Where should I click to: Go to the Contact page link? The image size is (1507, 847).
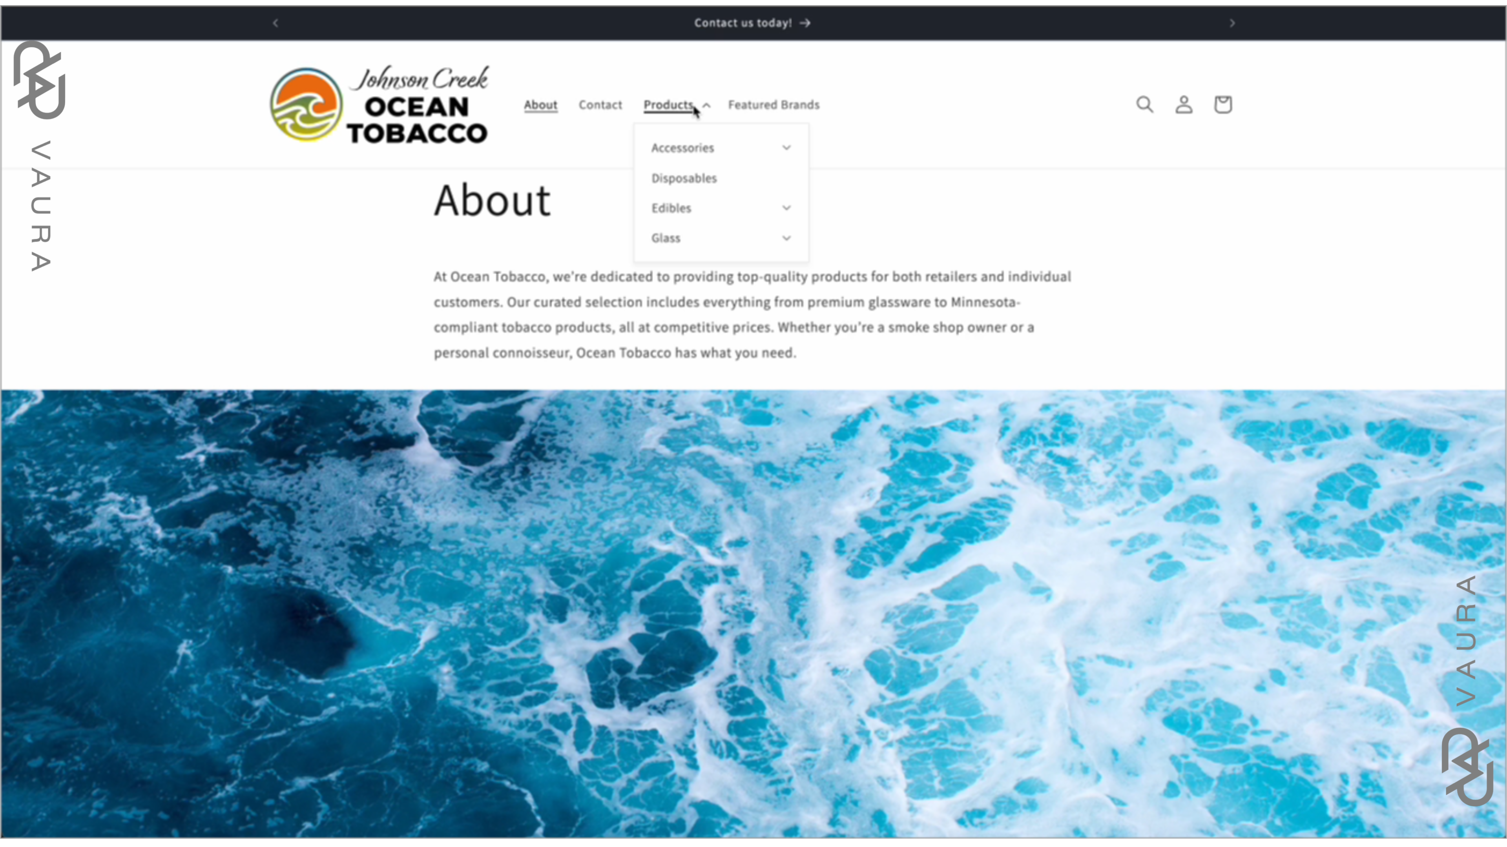[600, 105]
